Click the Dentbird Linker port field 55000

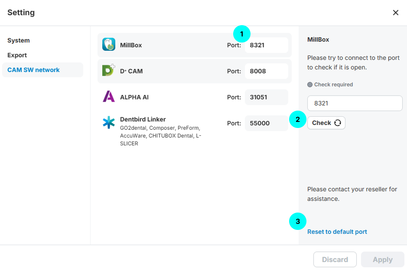266,123
